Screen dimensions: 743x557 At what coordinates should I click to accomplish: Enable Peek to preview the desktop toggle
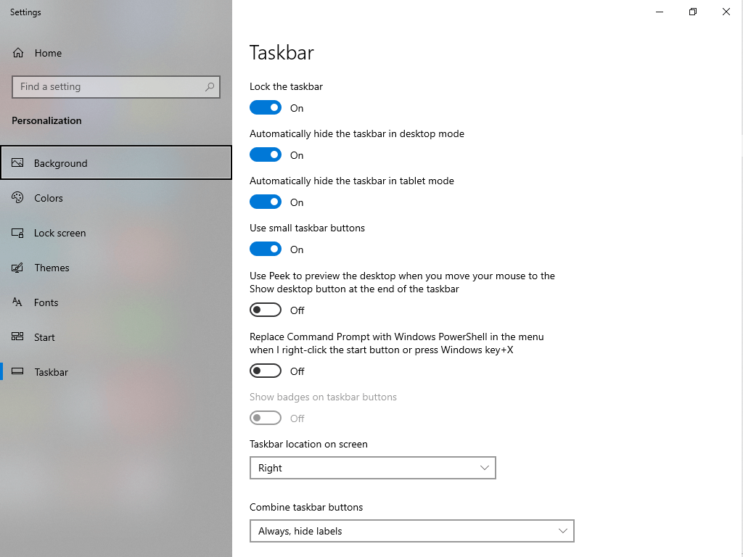266,310
